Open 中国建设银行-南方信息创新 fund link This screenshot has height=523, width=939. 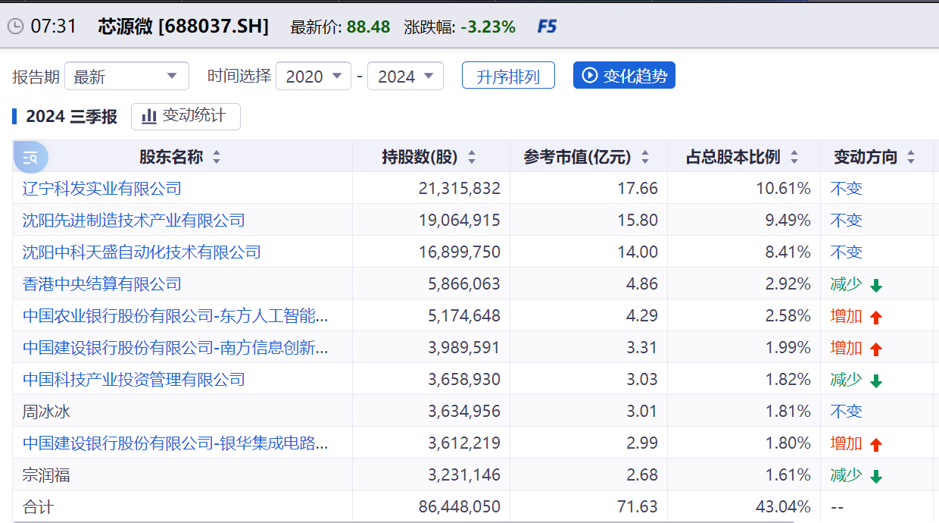[x=176, y=347]
